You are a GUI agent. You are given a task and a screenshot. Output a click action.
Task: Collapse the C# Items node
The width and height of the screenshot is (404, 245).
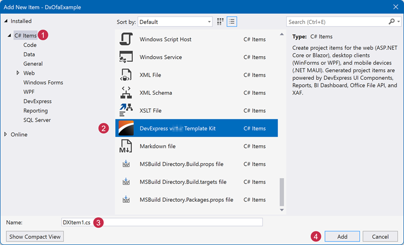[x=9, y=35]
